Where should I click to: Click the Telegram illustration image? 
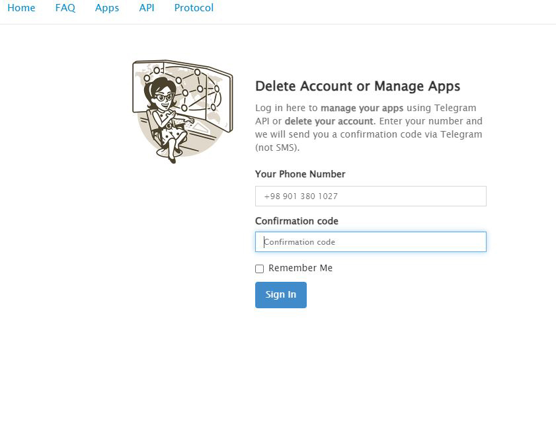(182, 112)
